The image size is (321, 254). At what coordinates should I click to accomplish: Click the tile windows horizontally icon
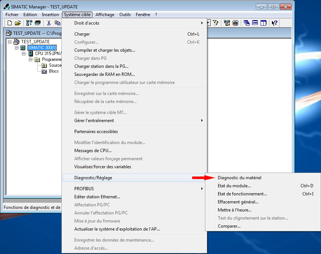click(255, 23)
